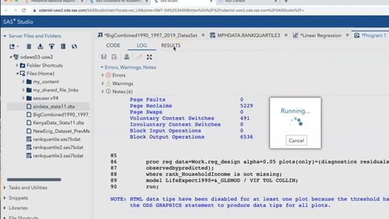
Task: Expand the Errors list arrow
Action: [x=103, y=75]
